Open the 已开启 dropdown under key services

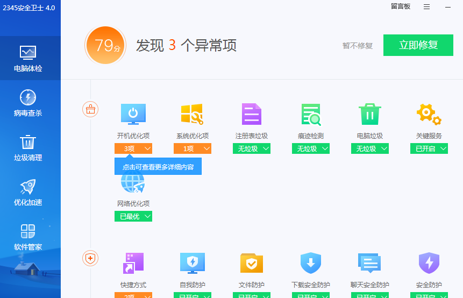pos(429,148)
